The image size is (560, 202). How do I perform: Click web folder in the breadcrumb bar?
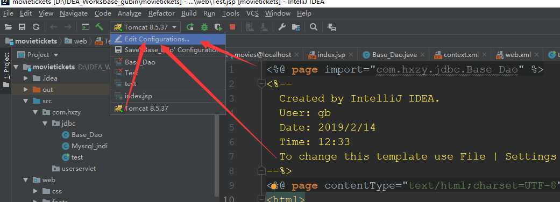tap(76, 41)
